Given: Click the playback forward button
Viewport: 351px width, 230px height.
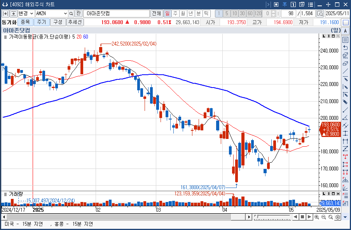Looking at the screenshot, I should [x=309, y=217].
